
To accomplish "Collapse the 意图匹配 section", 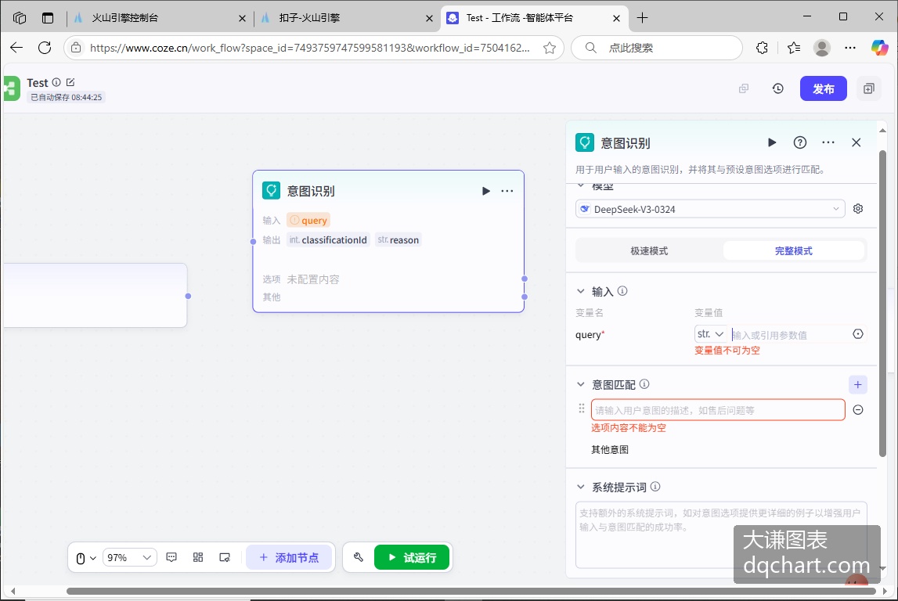I will coord(581,385).
